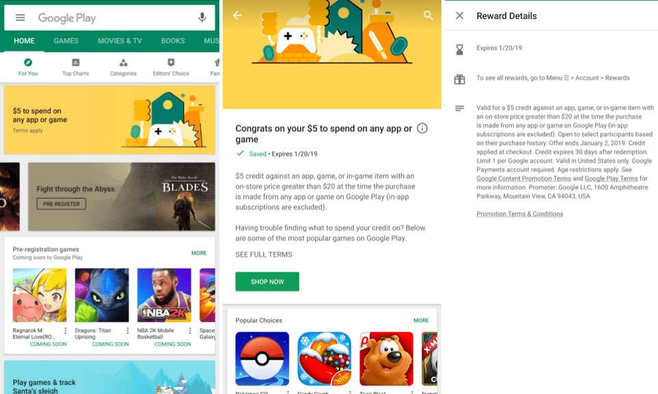Tap the microphone voice search icon

coord(202,18)
